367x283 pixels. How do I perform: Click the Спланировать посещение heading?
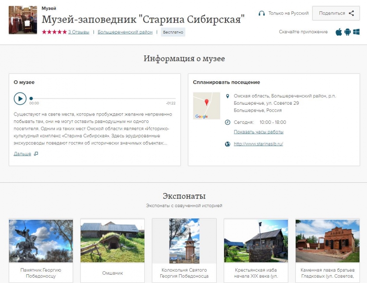[226, 82]
